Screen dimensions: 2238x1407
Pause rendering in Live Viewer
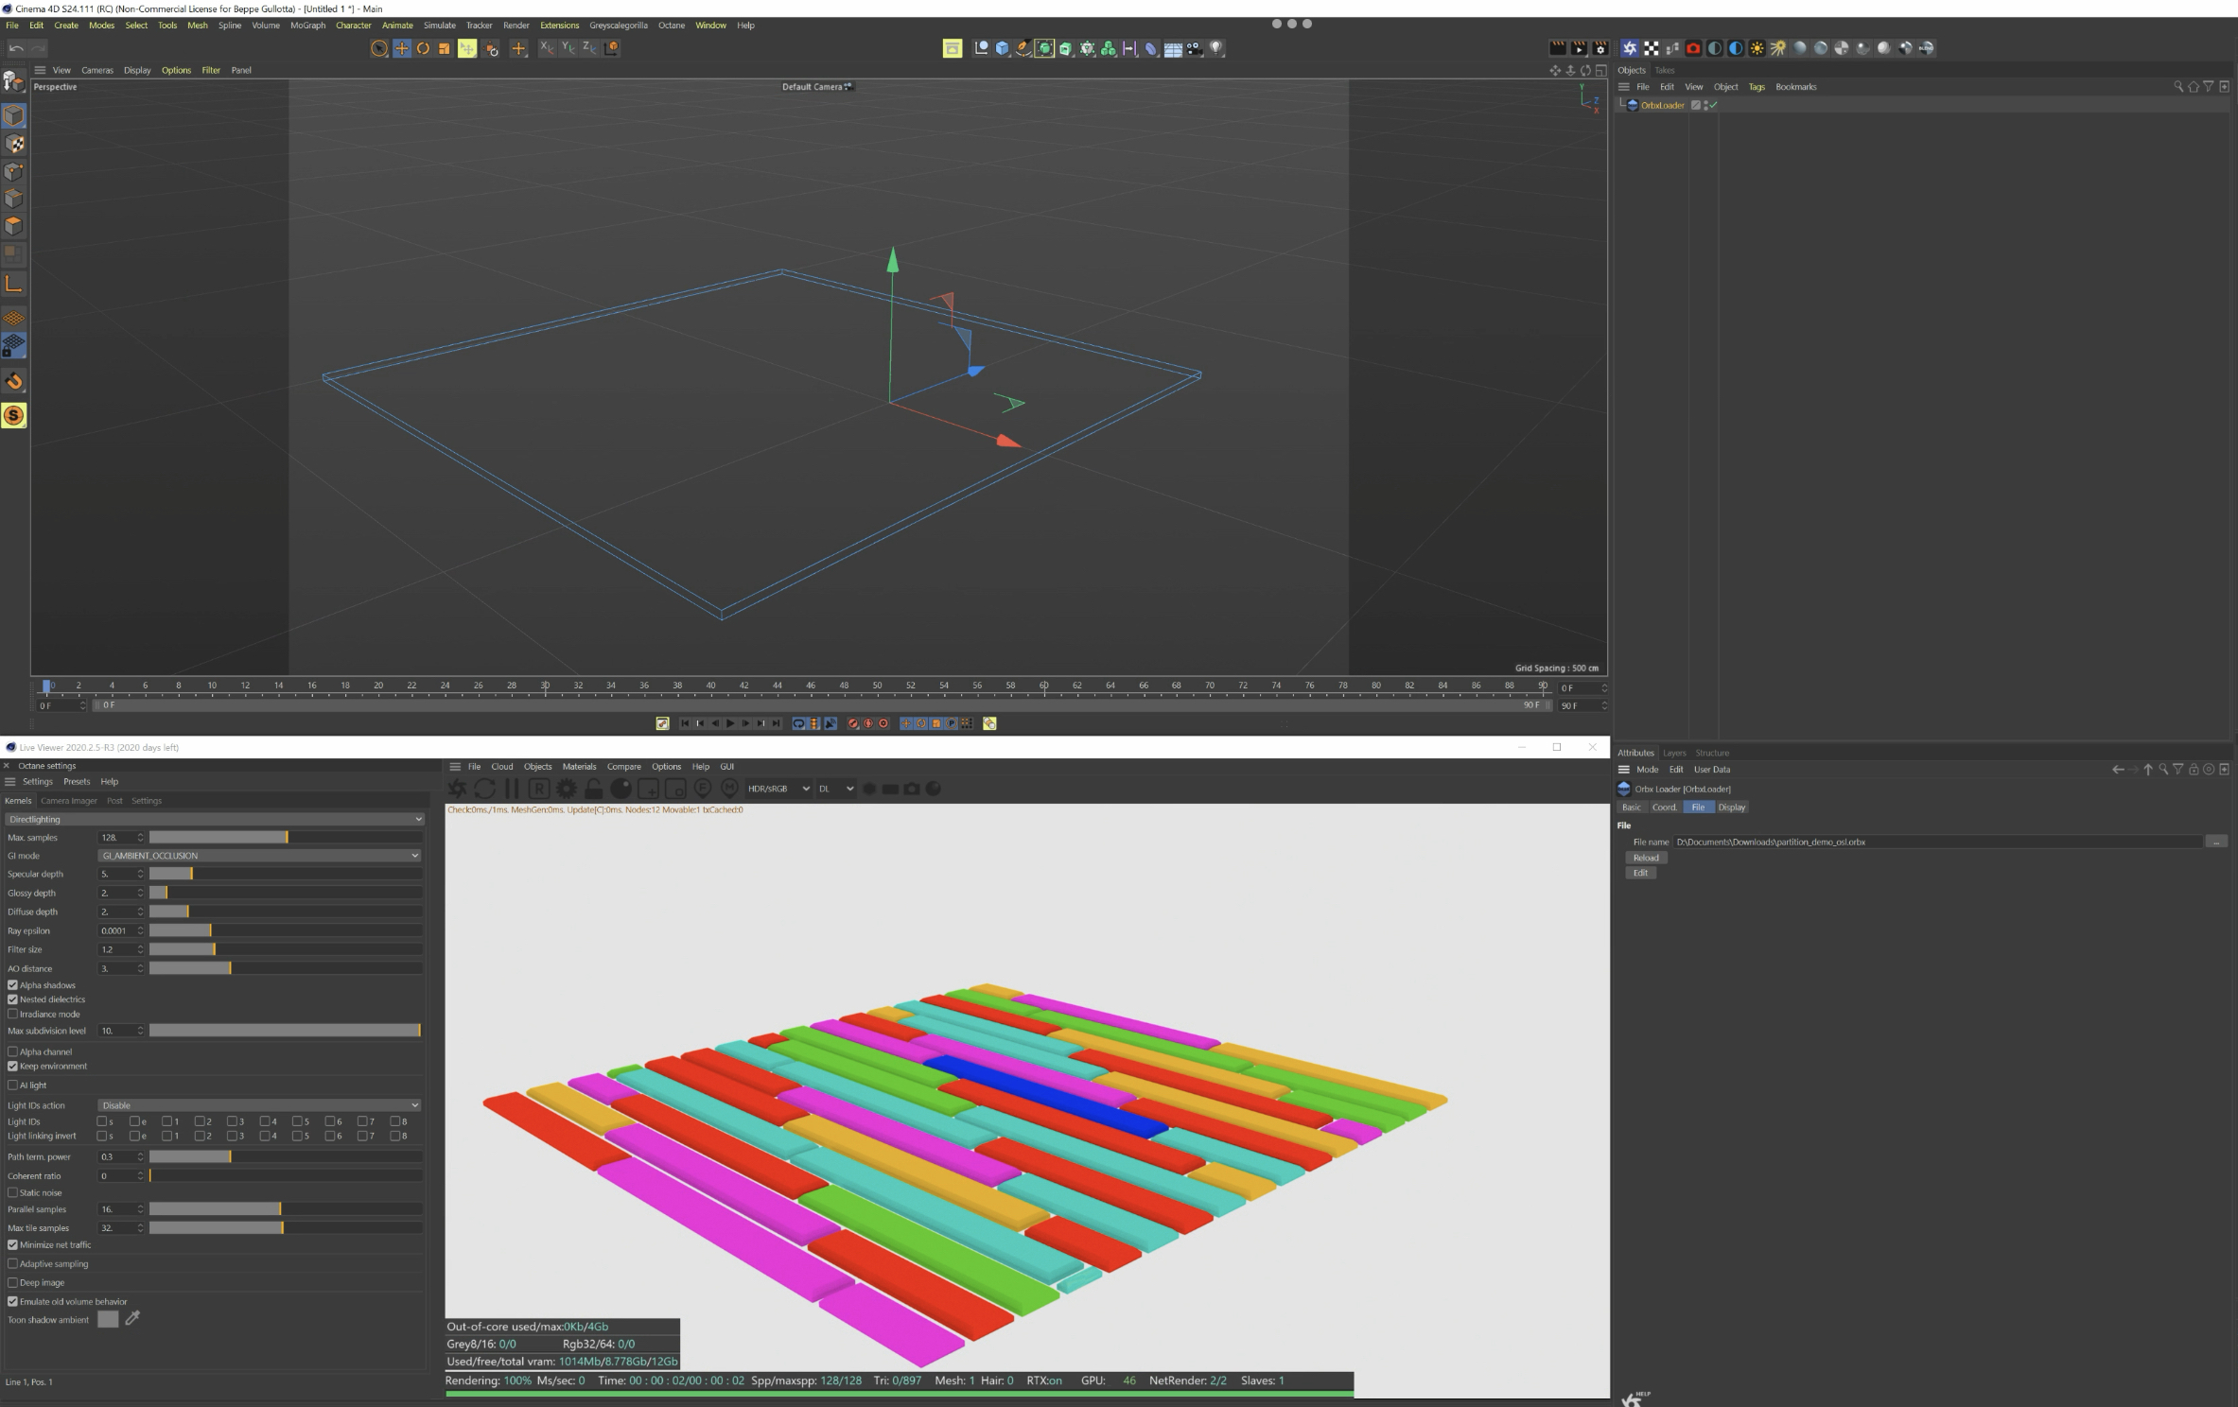pyautogui.click(x=512, y=789)
